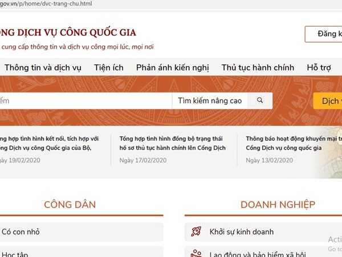342x257 pixels.
Task: Select the CÔNG DÂN heading tab
Action: click(70, 205)
